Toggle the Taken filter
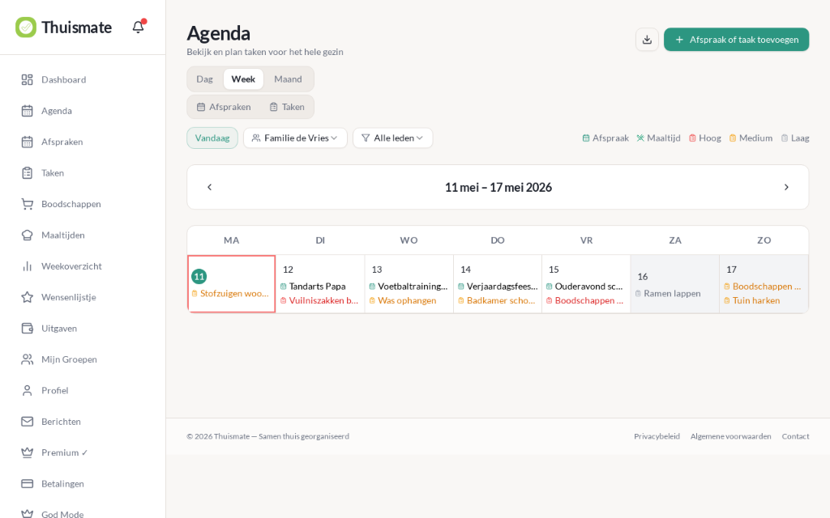830x518 pixels. point(287,107)
